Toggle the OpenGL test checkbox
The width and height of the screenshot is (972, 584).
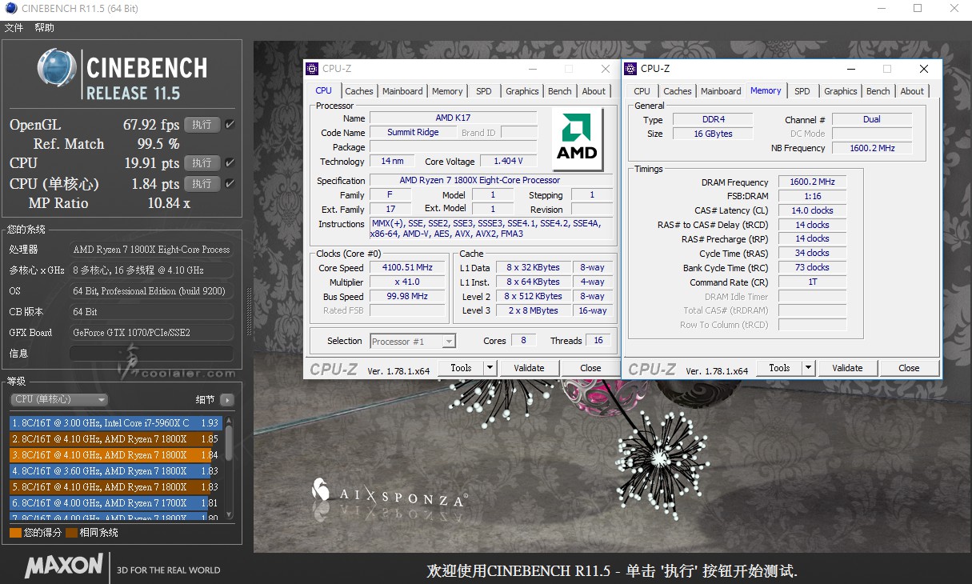[230, 124]
